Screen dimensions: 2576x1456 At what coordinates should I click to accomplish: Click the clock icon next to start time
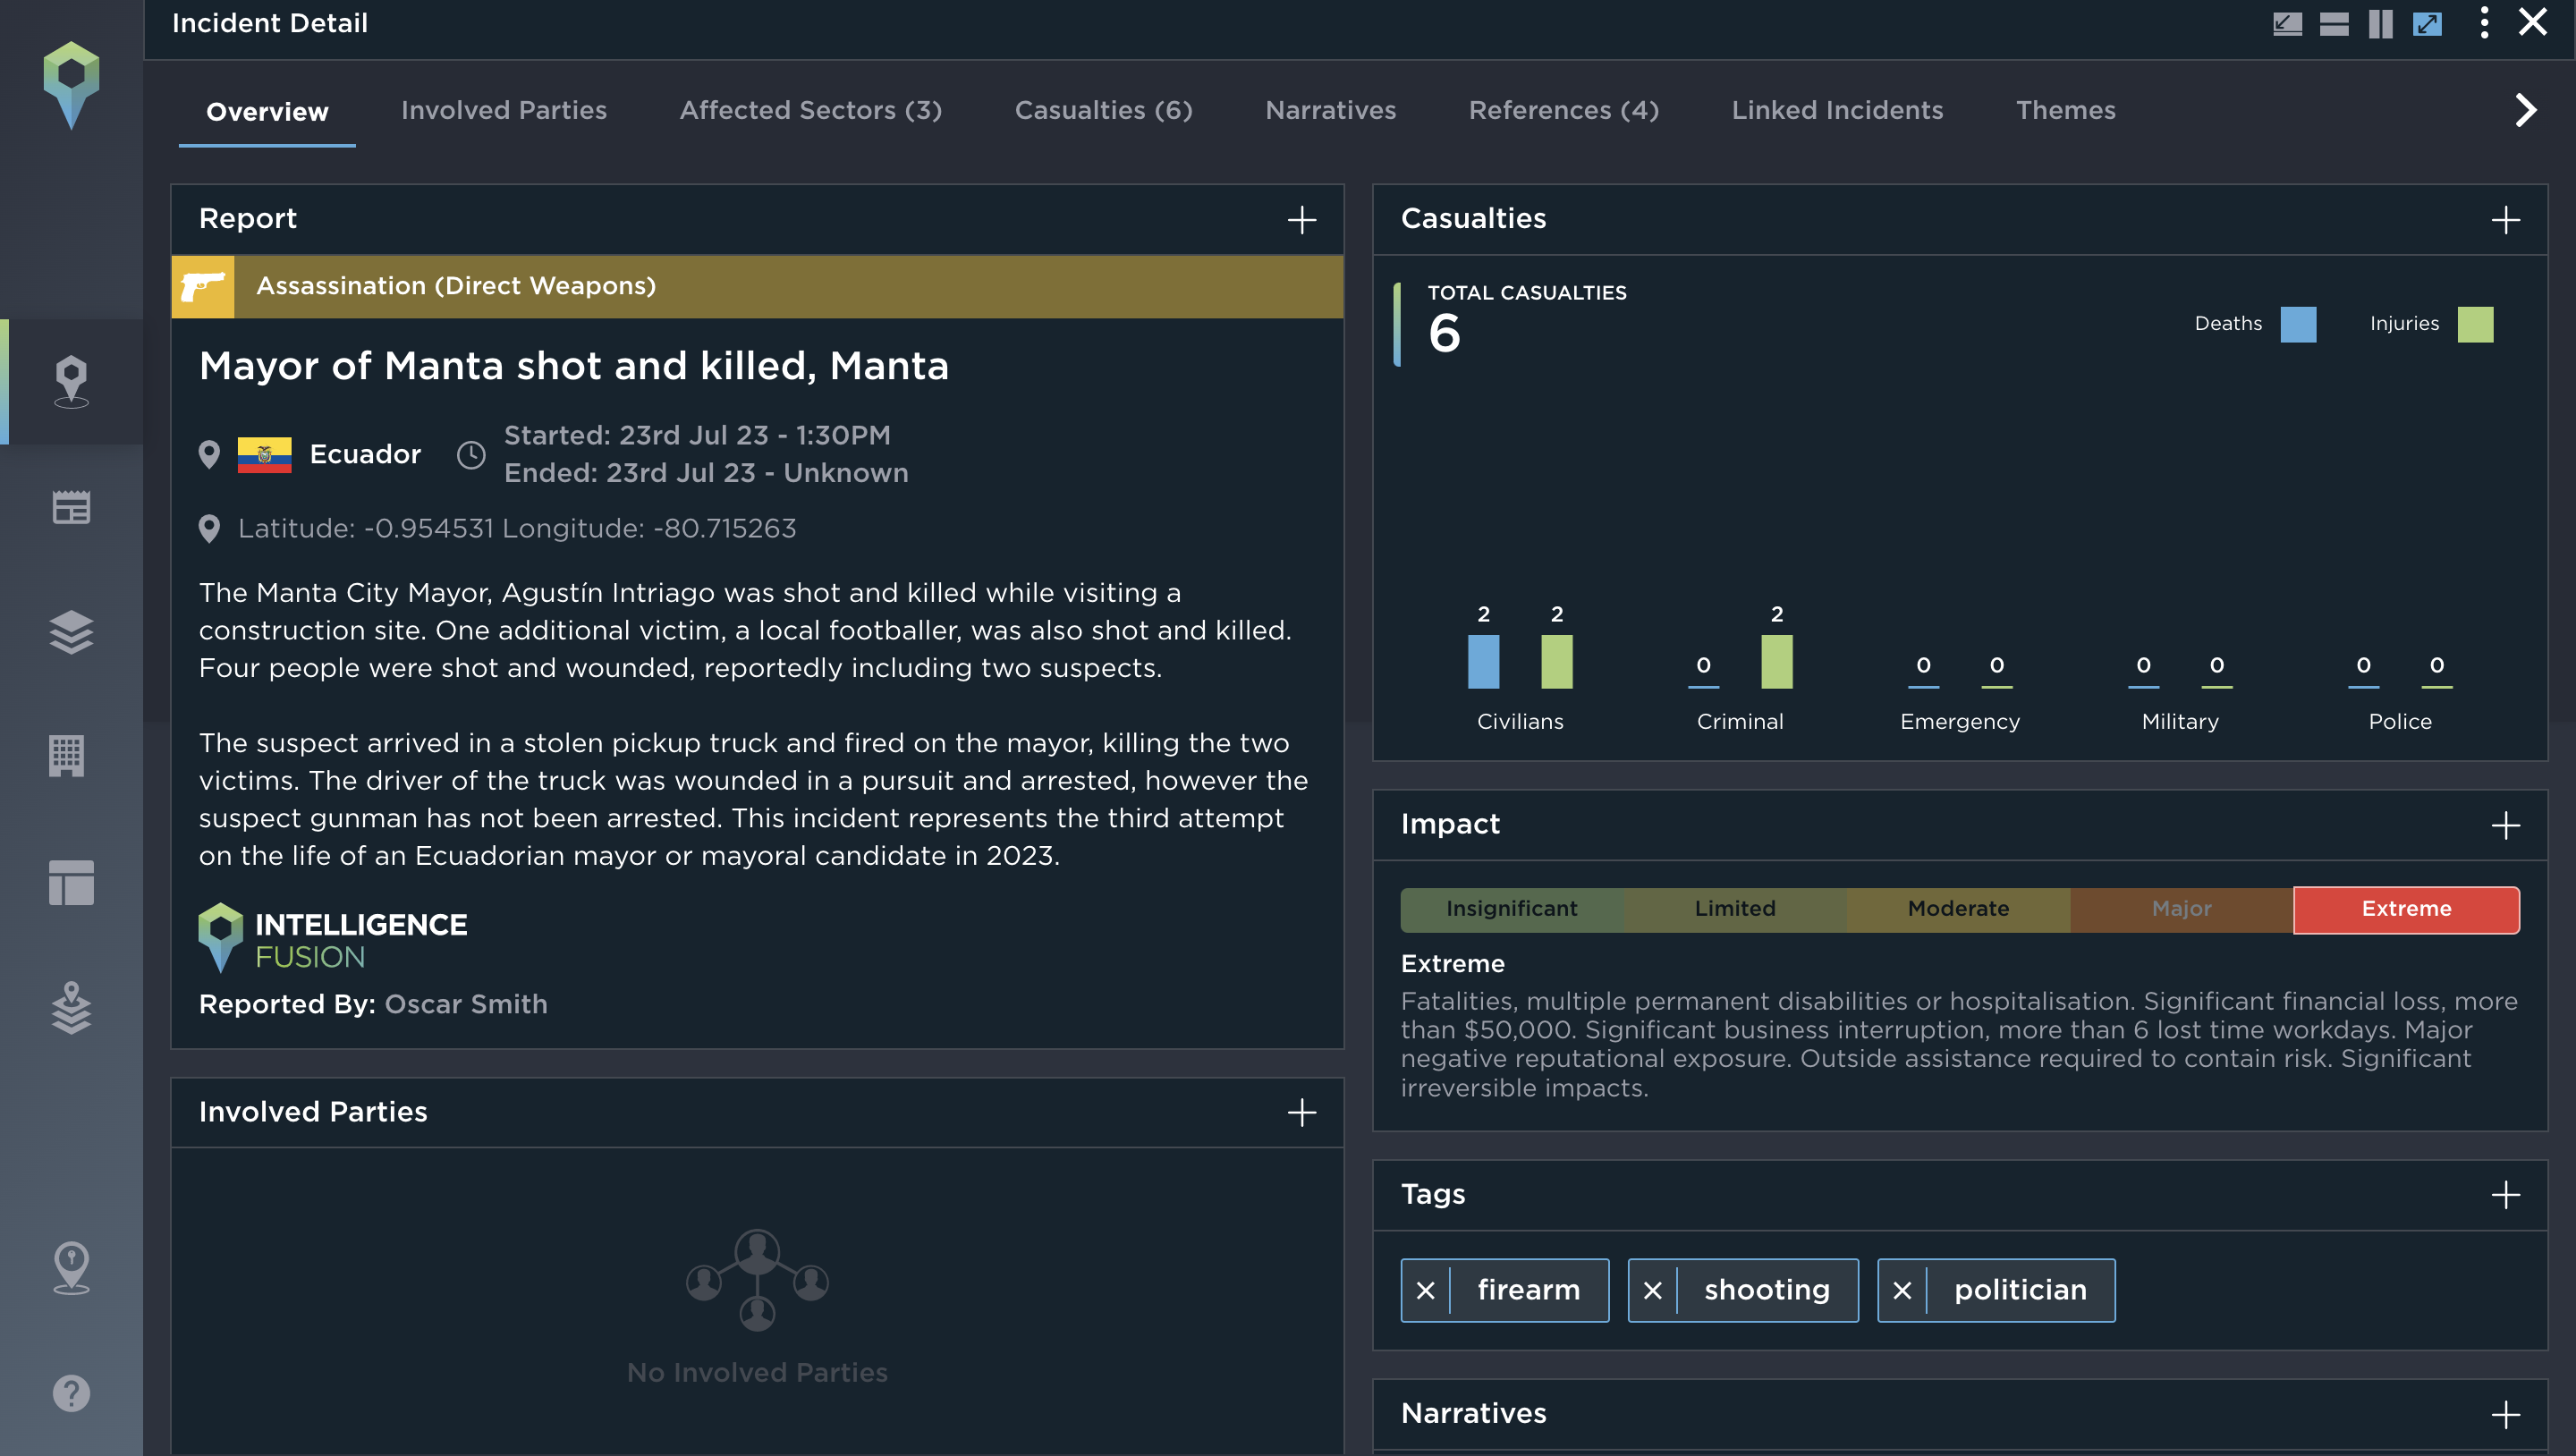(471, 455)
